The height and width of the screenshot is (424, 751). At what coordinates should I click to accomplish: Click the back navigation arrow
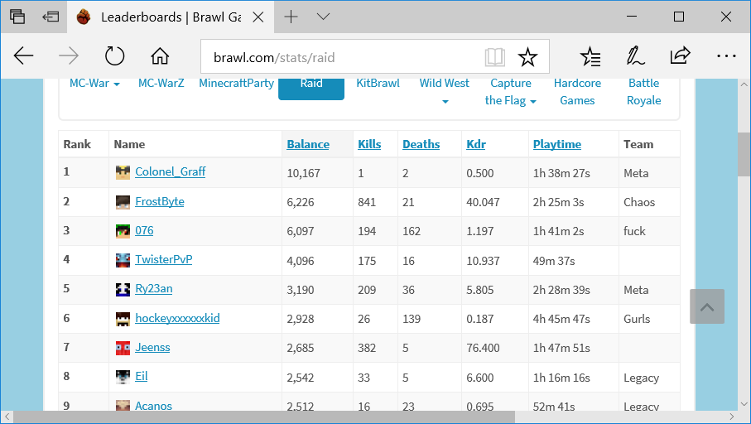[24, 56]
